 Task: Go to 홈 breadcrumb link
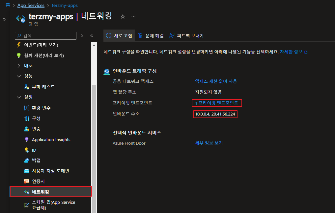[8, 5]
